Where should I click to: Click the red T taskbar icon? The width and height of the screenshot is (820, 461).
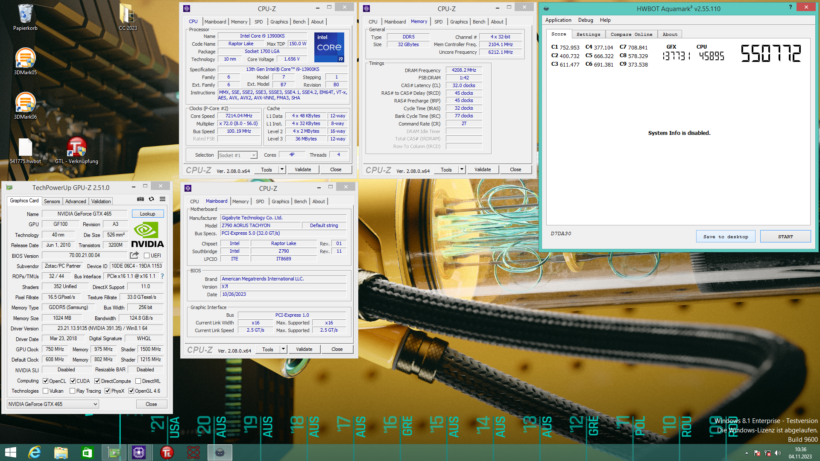167,452
